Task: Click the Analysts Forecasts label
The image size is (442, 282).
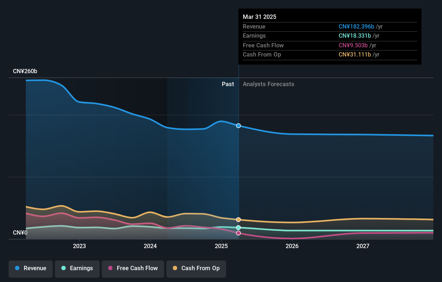Action: click(x=268, y=84)
